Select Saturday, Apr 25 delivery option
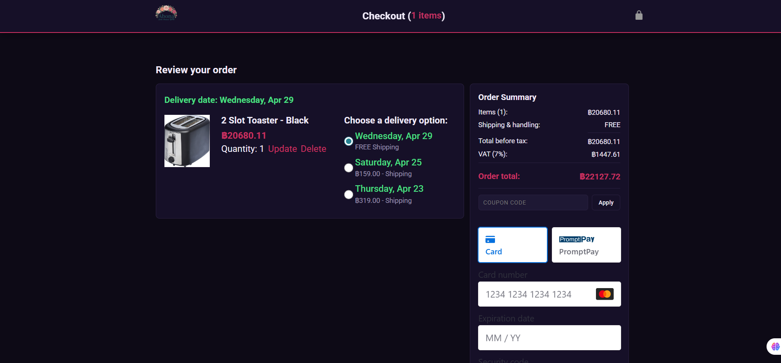This screenshot has width=781, height=363. click(349, 168)
